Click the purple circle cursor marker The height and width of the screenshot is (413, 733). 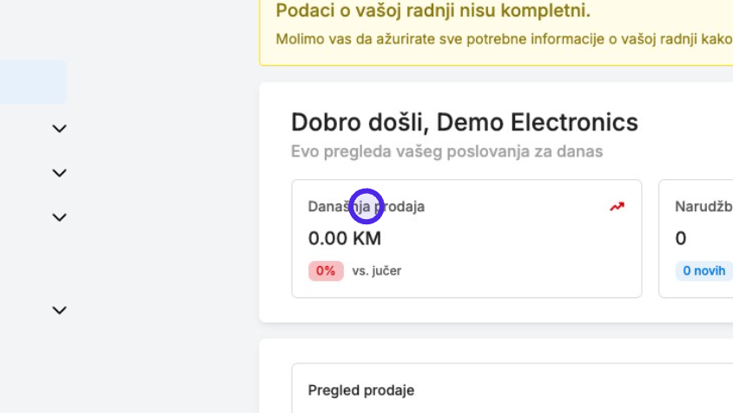coord(366,207)
